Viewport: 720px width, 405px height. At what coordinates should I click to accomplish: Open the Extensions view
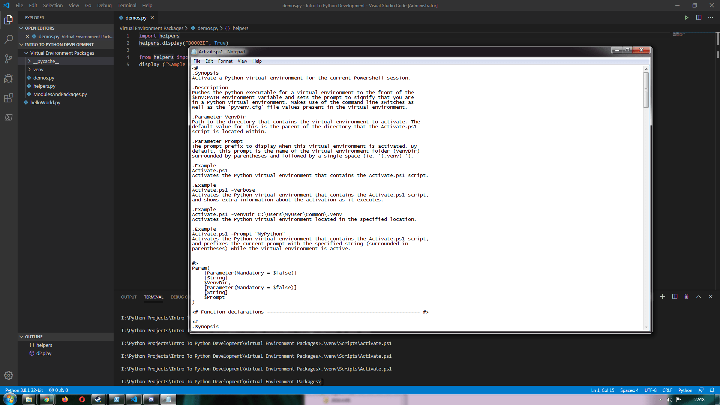tap(9, 98)
